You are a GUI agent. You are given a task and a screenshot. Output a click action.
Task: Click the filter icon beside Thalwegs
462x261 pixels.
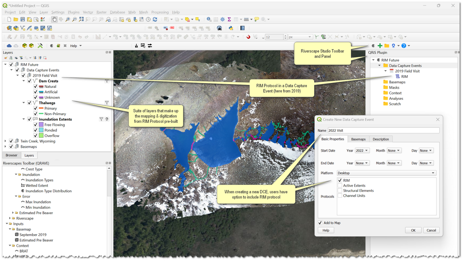(107, 103)
